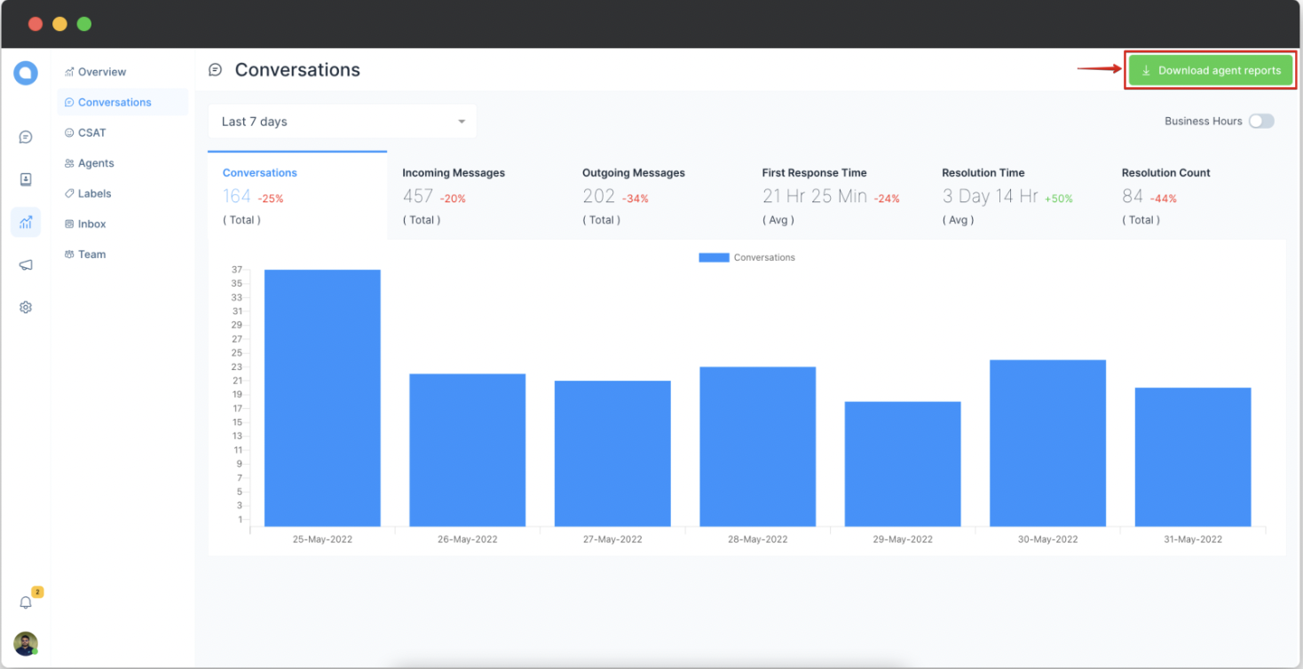Select the Conversations report menu item
This screenshot has height=669, width=1303.
tap(122, 102)
